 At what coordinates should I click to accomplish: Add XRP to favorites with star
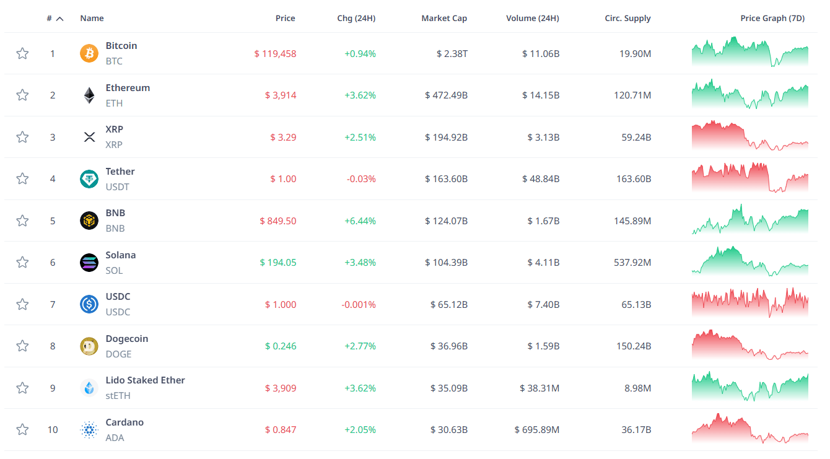(x=22, y=137)
